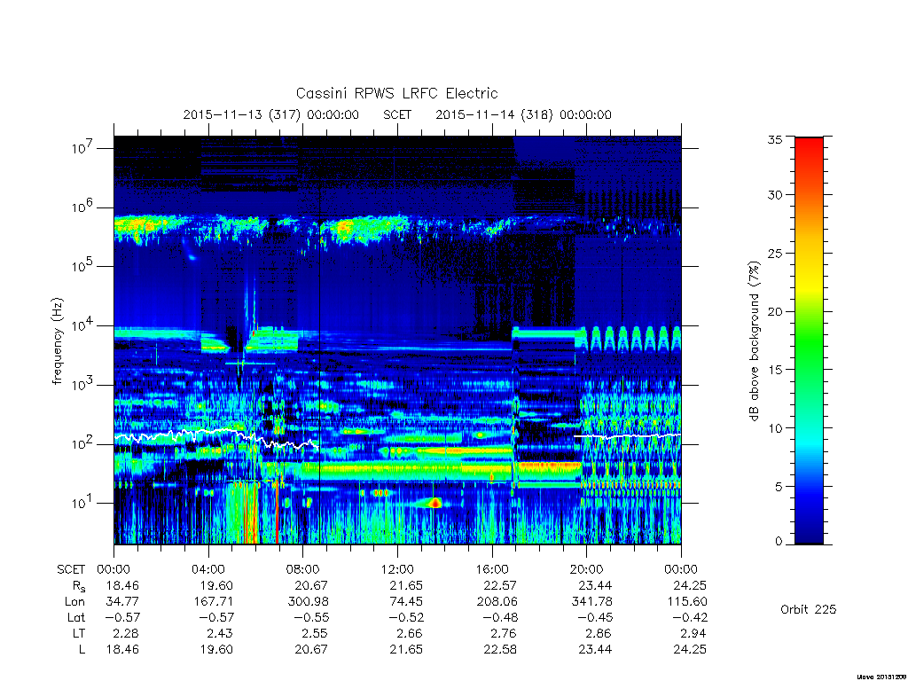Click the 'LT' row header
Image resolution: width=908 pixels, height=681 pixels.
click(x=79, y=633)
